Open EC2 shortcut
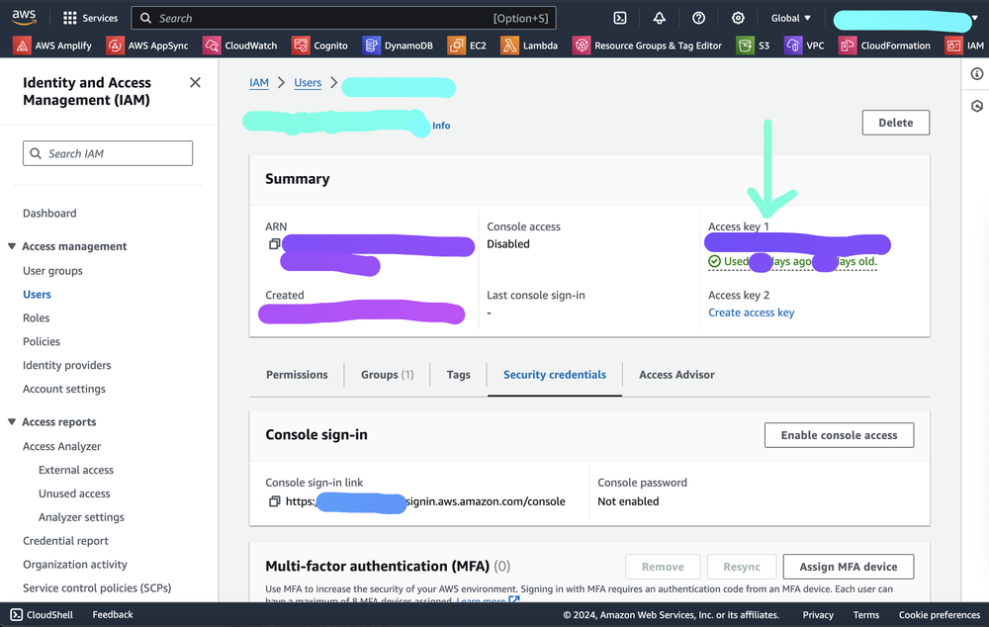The width and height of the screenshot is (989, 627). point(467,45)
